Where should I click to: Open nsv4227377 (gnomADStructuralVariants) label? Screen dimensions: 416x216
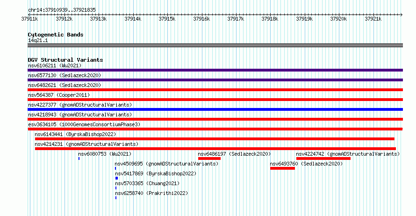pyautogui.click(x=80, y=105)
